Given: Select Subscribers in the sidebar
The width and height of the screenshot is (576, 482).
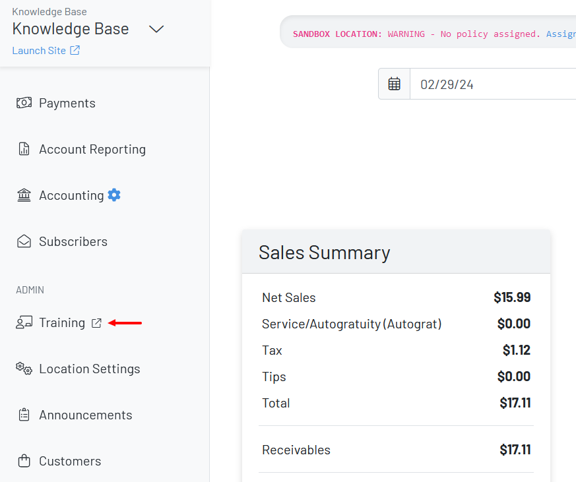Looking at the screenshot, I should [x=73, y=241].
